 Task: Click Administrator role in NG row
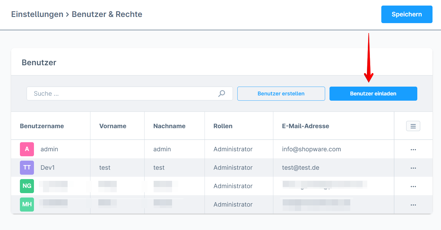tap(233, 186)
